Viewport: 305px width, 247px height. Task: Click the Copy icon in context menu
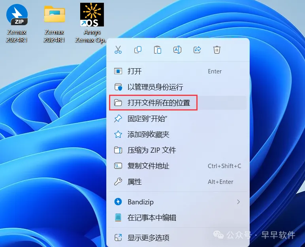[138, 50]
